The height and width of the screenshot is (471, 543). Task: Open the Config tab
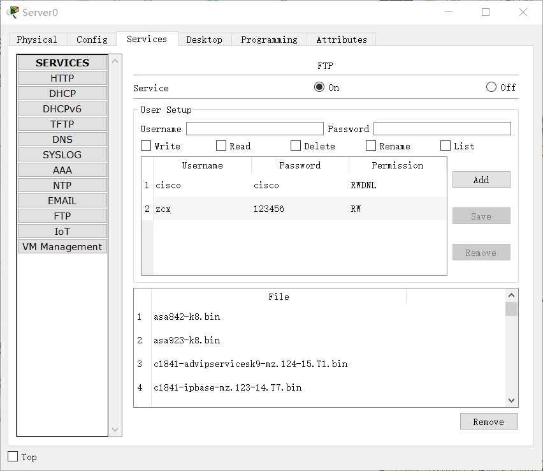[92, 40]
